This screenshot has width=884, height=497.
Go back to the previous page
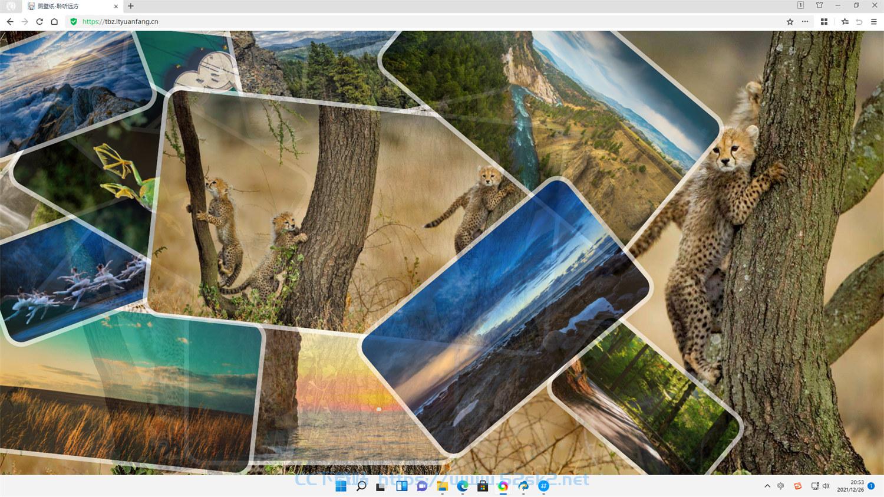point(10,21)
